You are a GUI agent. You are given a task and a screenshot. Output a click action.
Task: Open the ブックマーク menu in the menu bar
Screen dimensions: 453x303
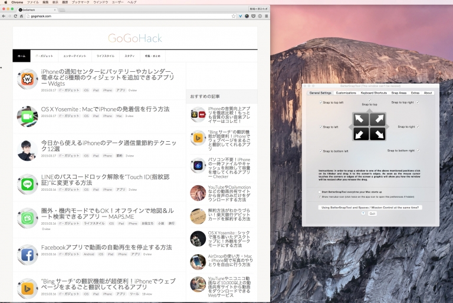click(80, 2)
